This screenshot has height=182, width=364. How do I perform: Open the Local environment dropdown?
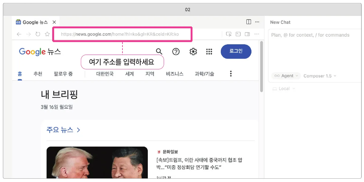284,89
